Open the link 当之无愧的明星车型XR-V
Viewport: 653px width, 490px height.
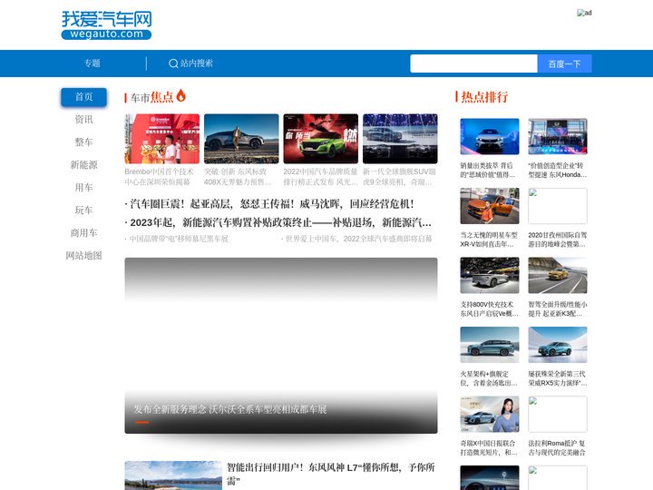point(489,240)
